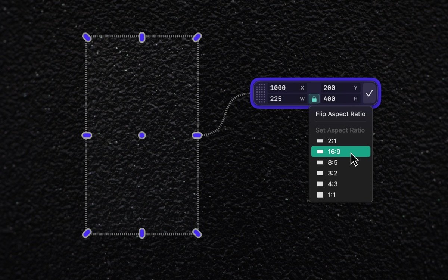Click the center point of selection
This screenshot has height=280, width=448.
142,135
